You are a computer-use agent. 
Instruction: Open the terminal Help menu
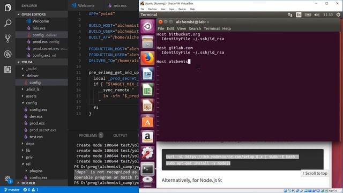pyautogui.click(x=226, y=28)
